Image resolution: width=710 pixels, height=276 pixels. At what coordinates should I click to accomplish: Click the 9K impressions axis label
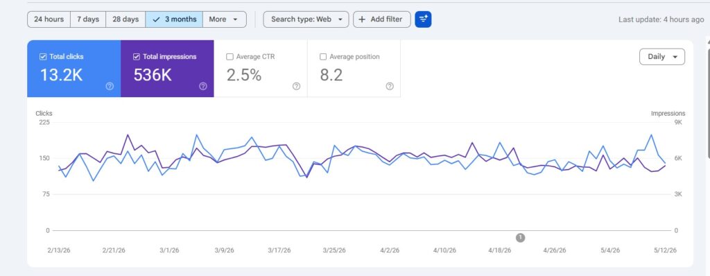tap(678, 122)
